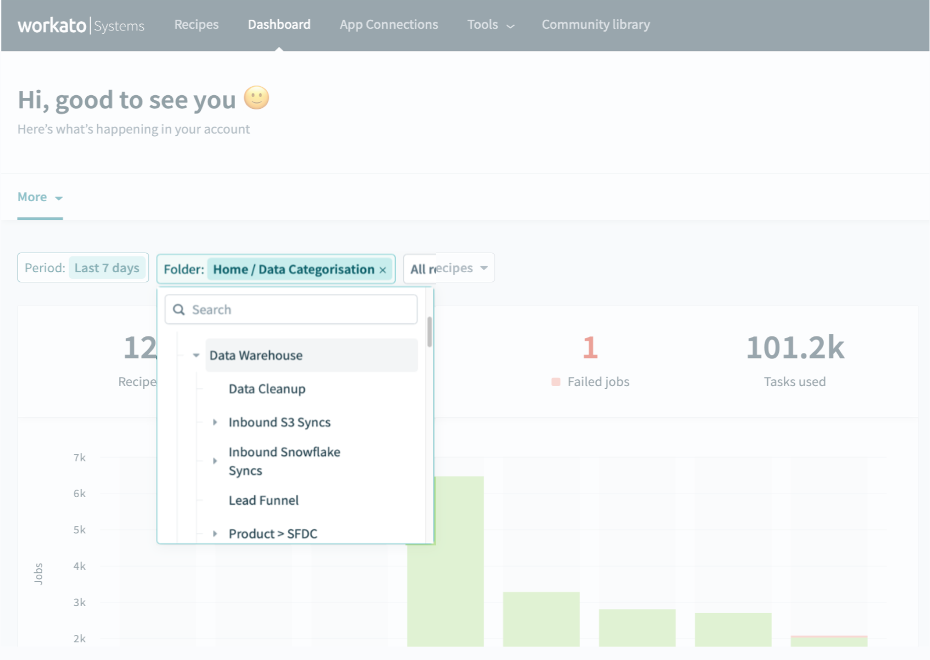Viewport: 930px width, 660px height.
Task: Expand the Inbound Snowflake Syncs arrow
Action: click(215, 461)
